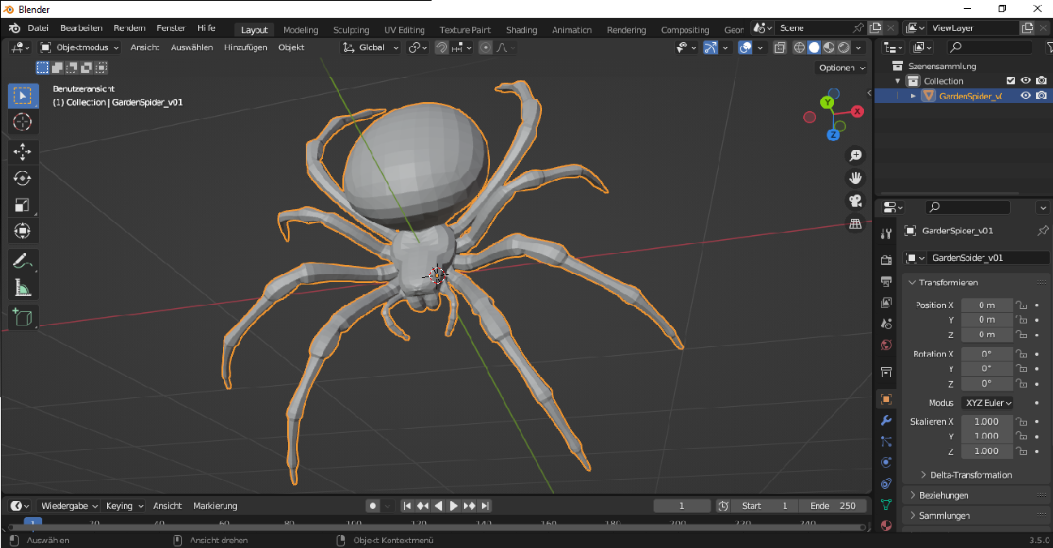The width and height of the screenshot is (1053, 548).
Task: Hide GardenSpider_v01 with eye icon
Action: [x=1025, y=96]
